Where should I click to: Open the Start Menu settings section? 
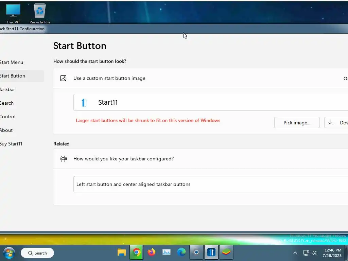coord(11,63)
